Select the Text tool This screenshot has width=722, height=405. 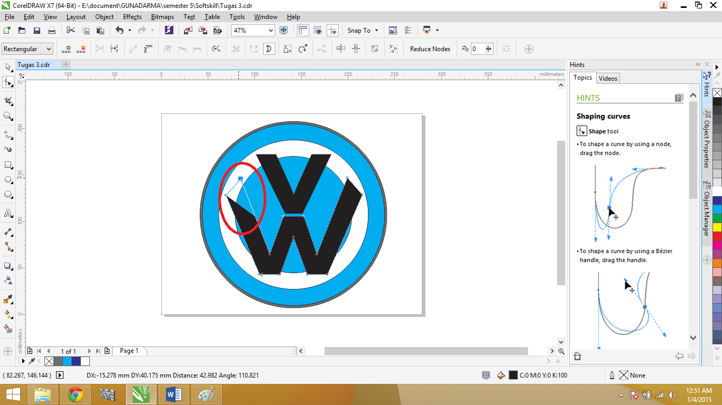8,214
